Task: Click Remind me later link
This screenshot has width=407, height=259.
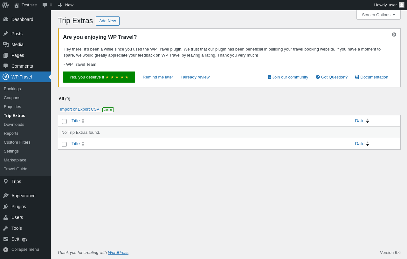Action: 158,77
